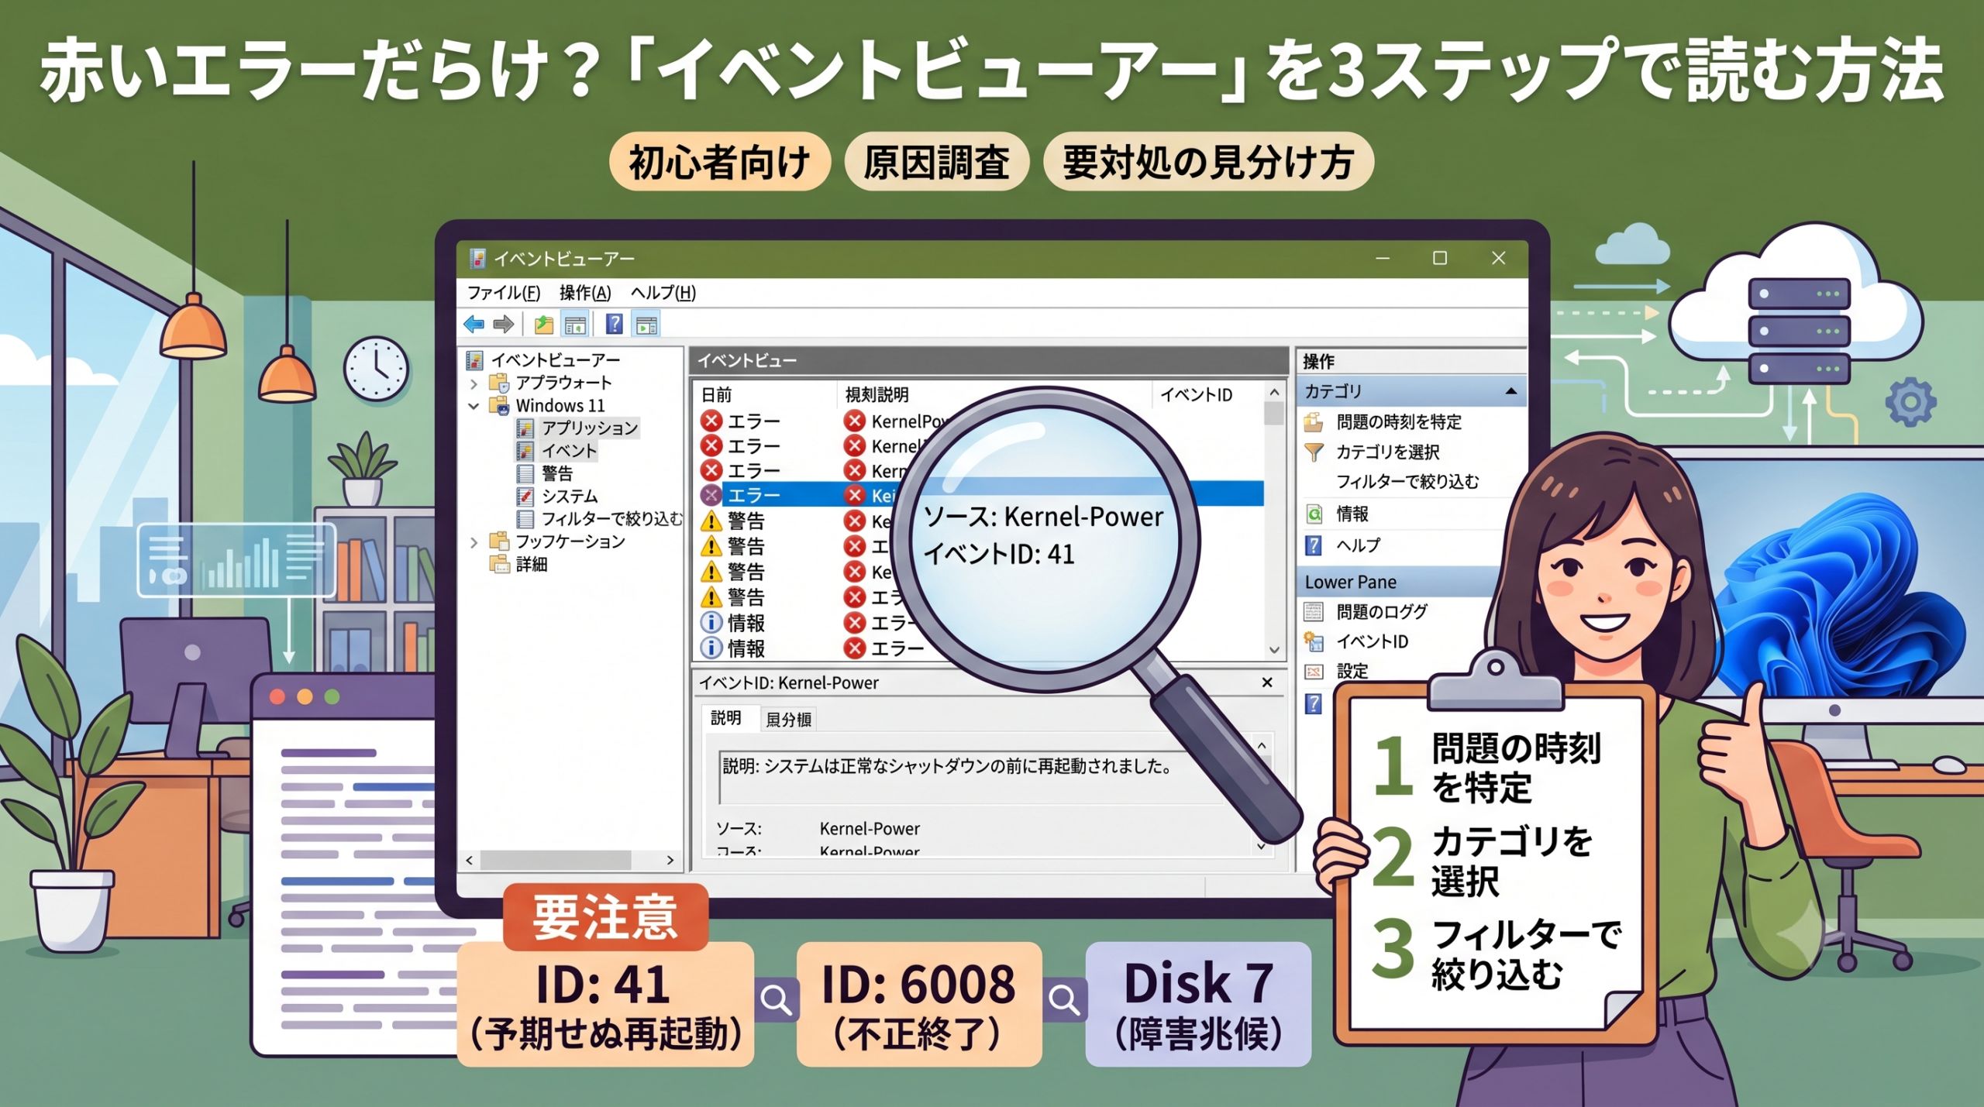Click 問題の時刻を特定 action in 操作 pane
1984x1107 pixels.
(1383, 422)
